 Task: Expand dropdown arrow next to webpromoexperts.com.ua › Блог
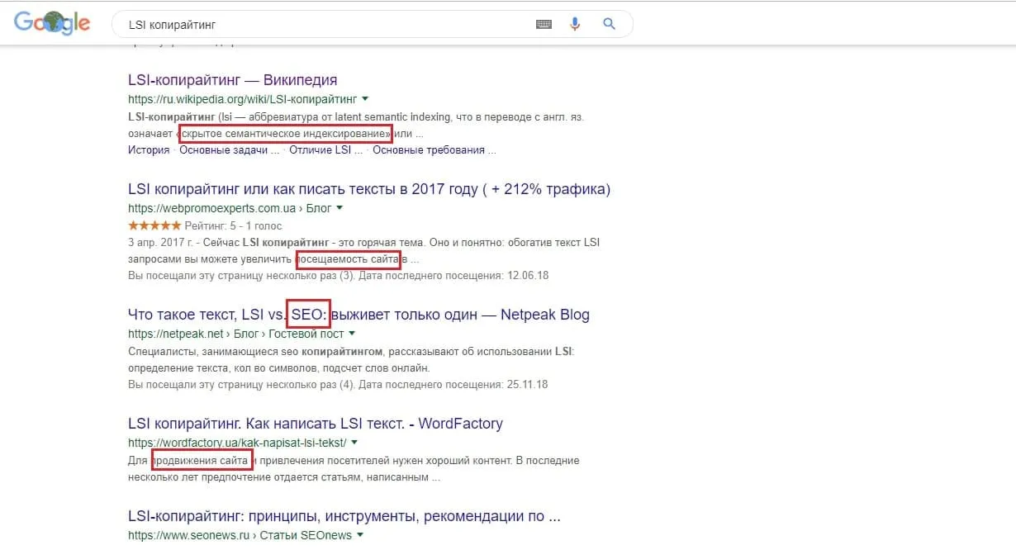pos(339,208)
